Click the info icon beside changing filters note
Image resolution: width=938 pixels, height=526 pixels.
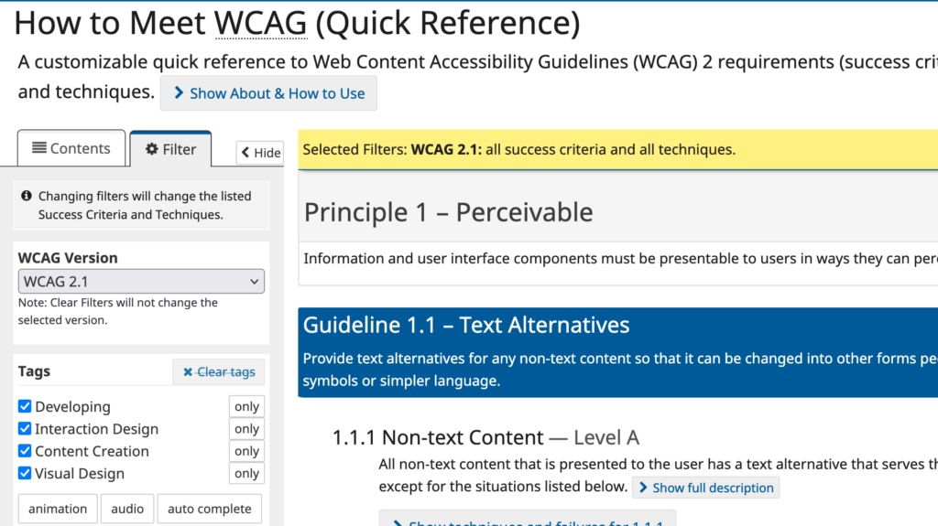coord(27,196)
